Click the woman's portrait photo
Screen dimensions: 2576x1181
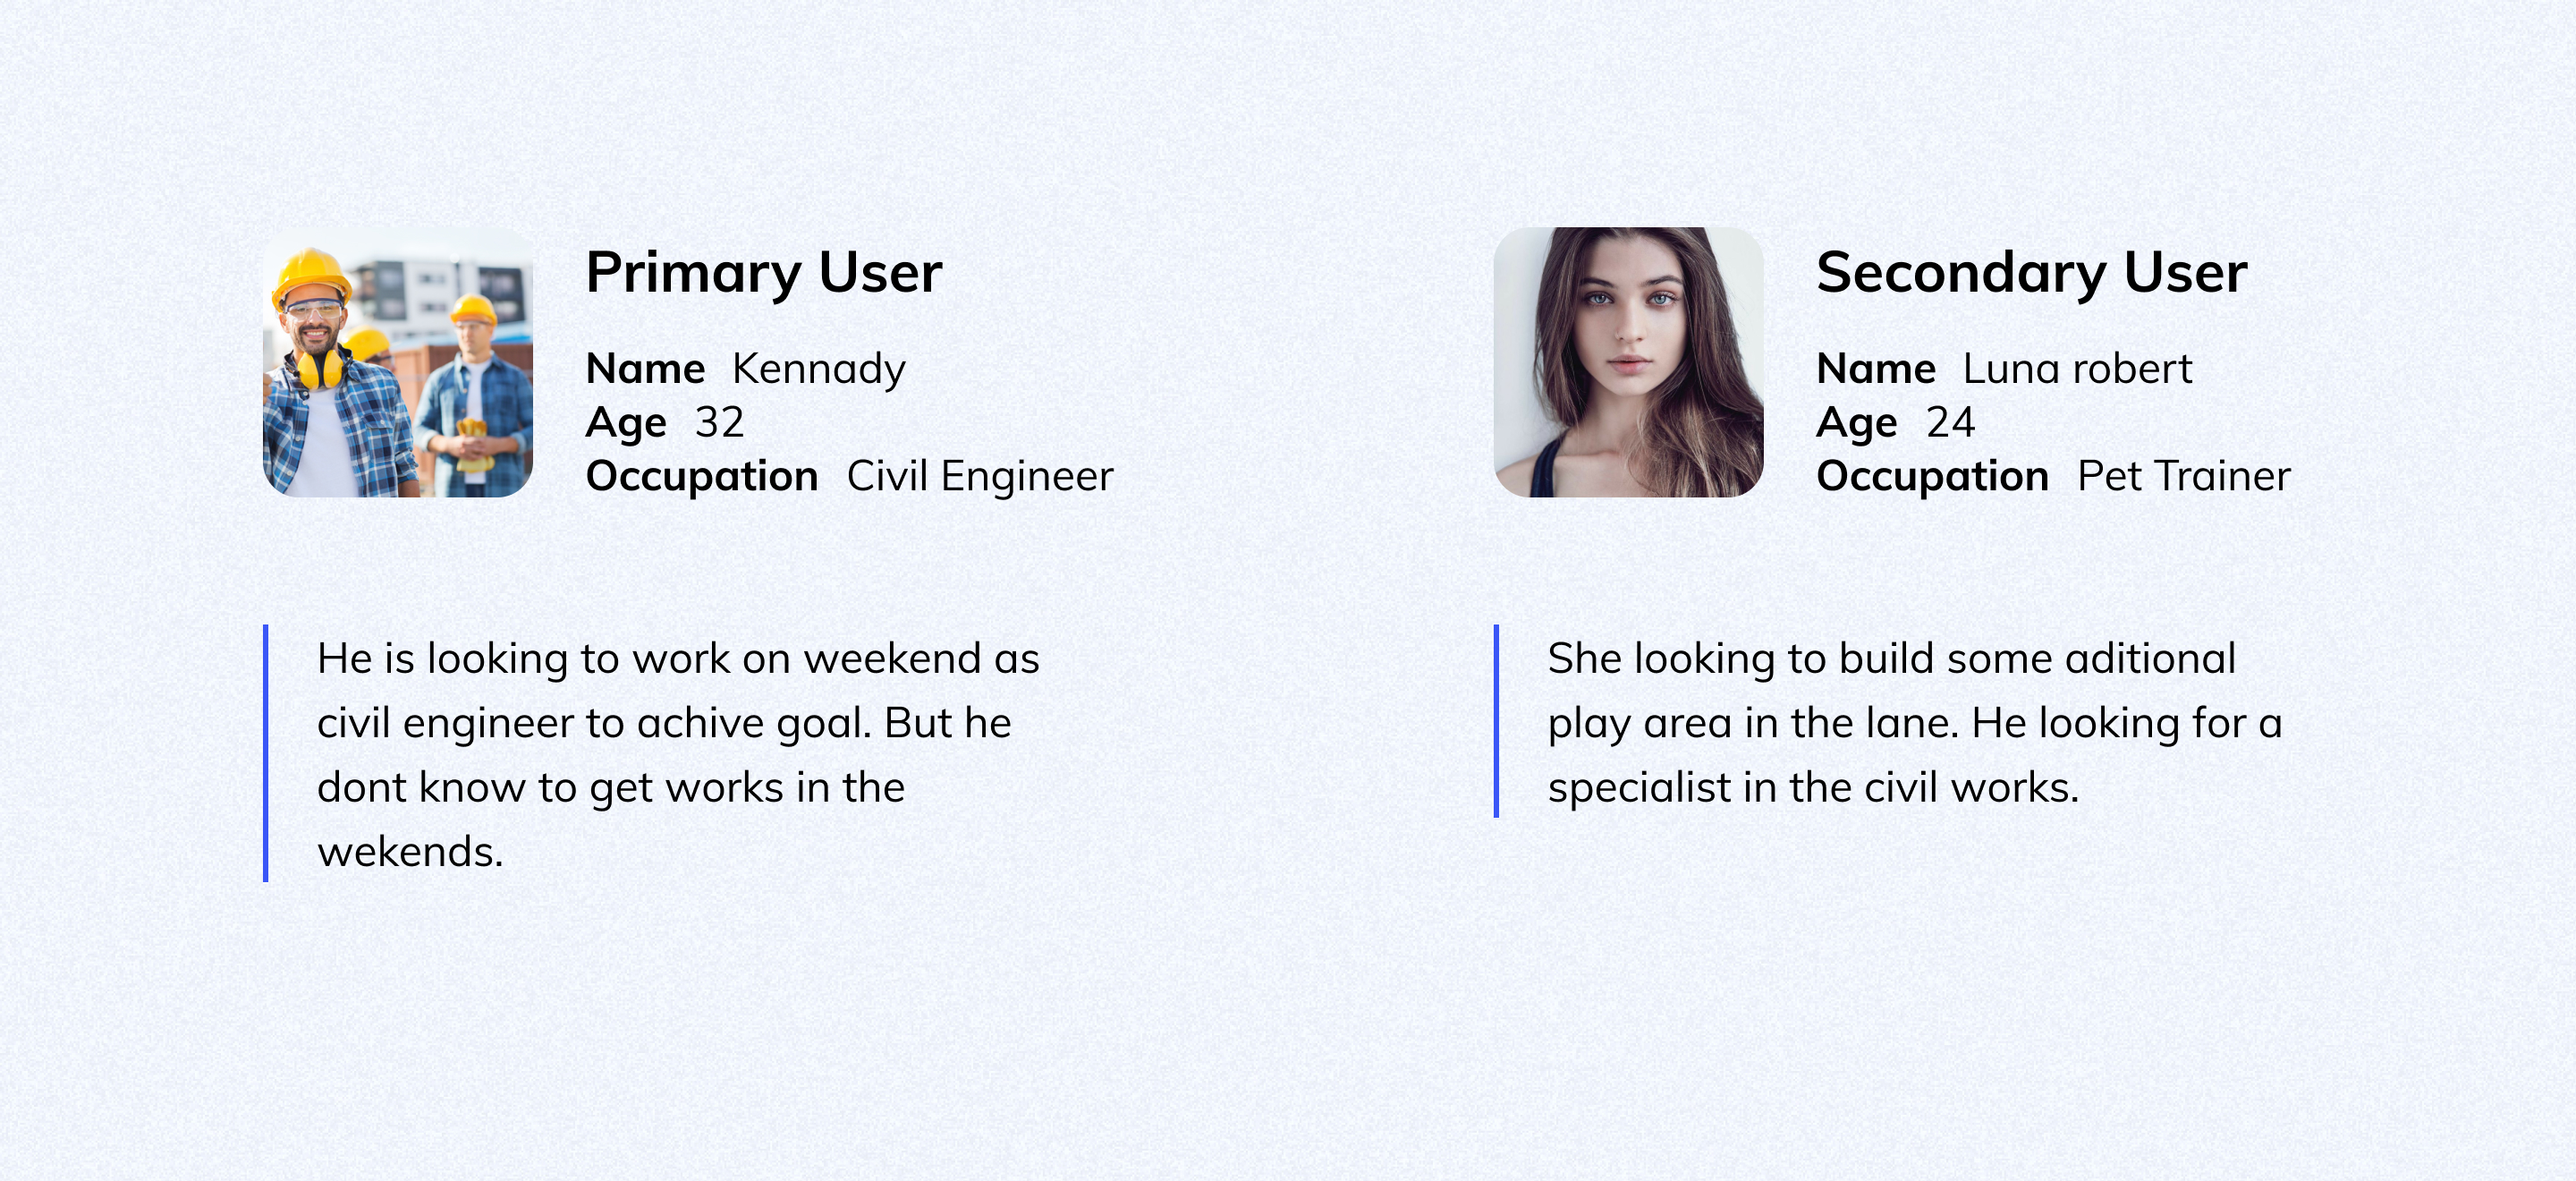click(1628, 362)
